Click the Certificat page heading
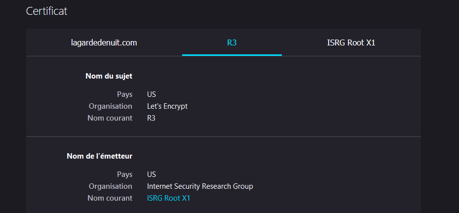 (x=46, y=11)
